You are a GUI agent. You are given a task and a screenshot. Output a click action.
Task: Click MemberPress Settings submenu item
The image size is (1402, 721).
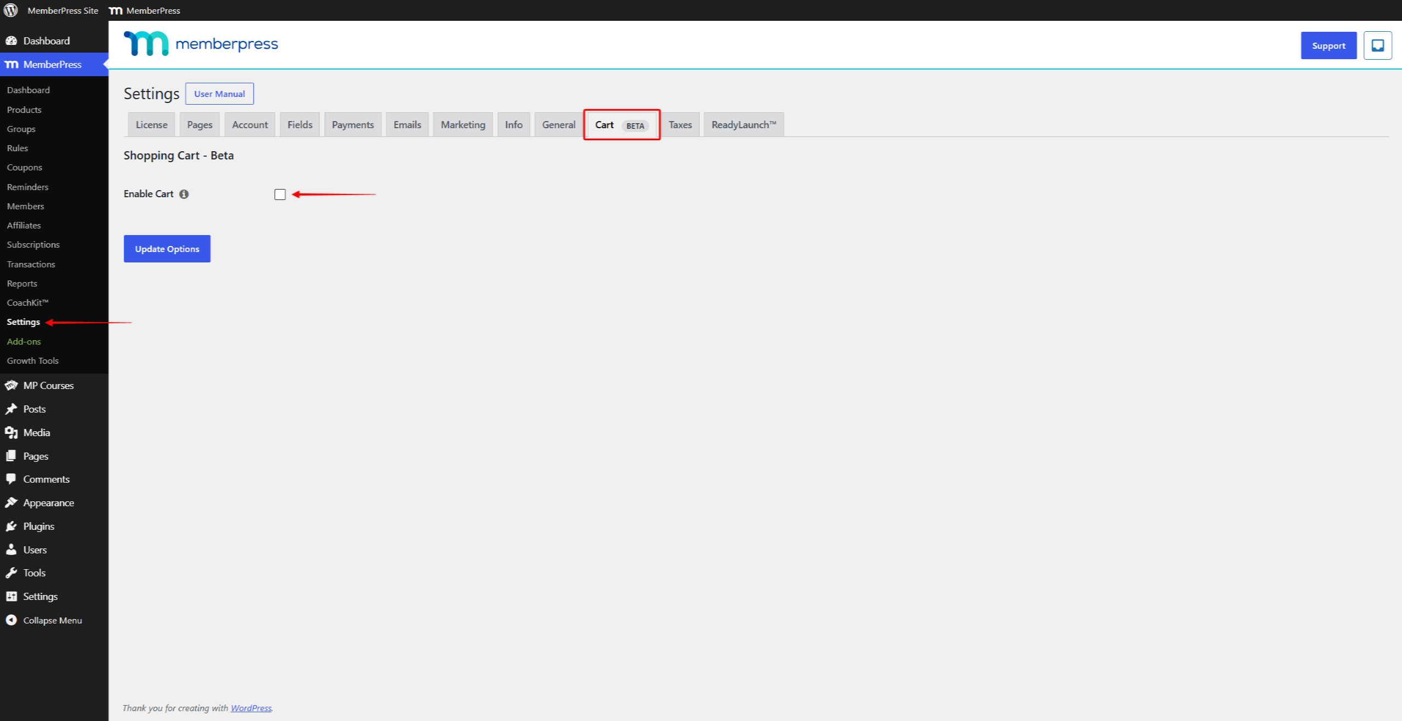24,322
